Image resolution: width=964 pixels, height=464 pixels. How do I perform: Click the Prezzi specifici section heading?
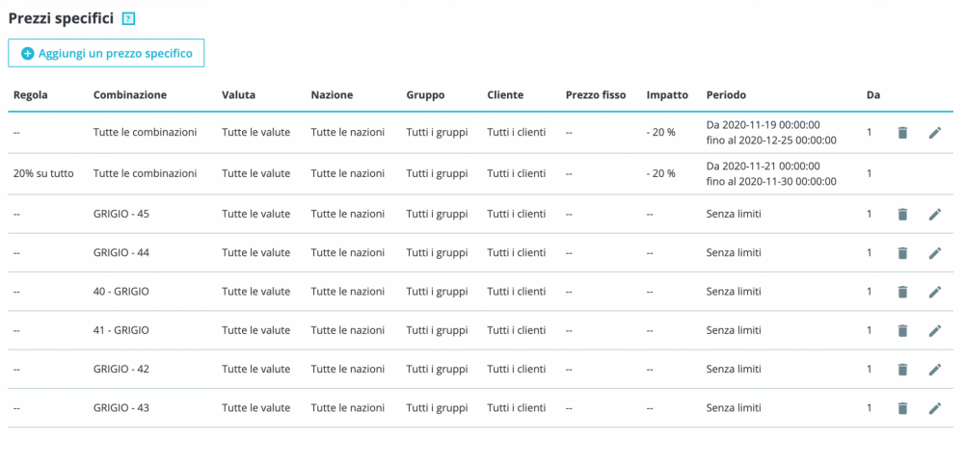[x=61, y=18]
